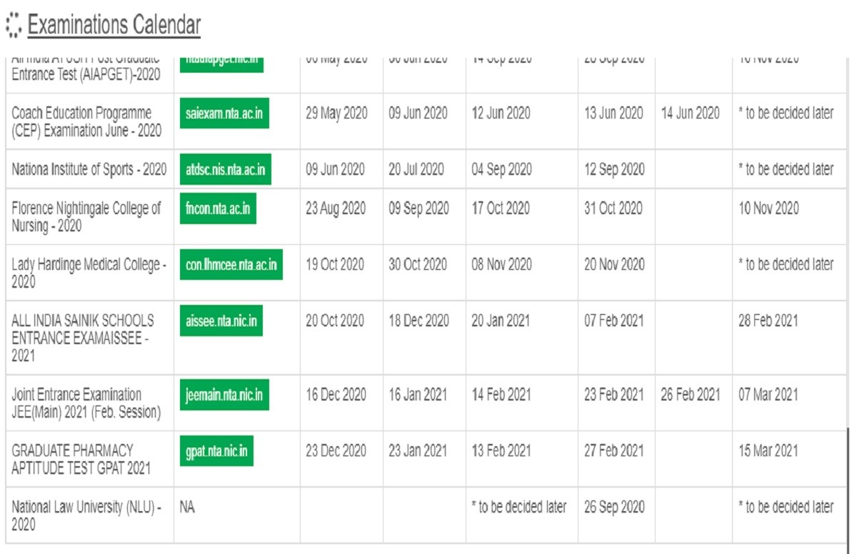Open the saiexam.nta.ac.in website button
This screenshot has height=554, width=857.
click(224, 114)
